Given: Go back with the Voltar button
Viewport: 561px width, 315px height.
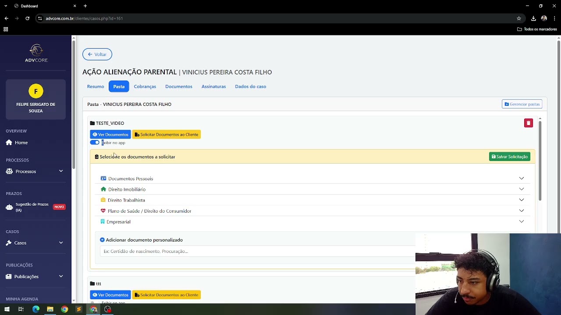Looking at the screenshot, I should pos(97,54).
